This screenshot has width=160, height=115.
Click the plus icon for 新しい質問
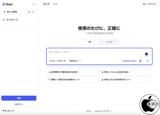(x=4, y=12)
